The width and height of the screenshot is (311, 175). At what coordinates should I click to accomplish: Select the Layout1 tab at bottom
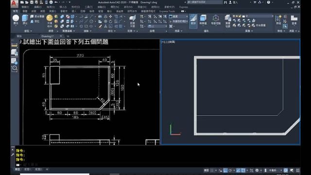[27, 170]
